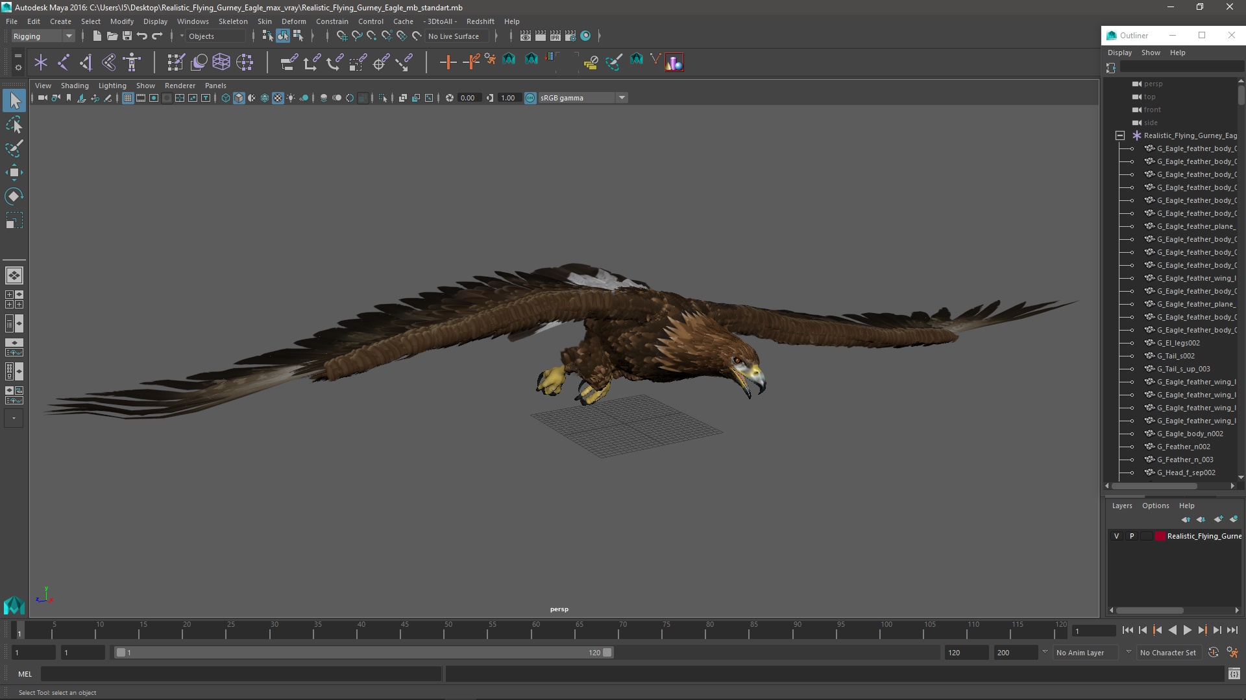Go to end of playback range
1246x700 pixels.
tap(1232, 630)
